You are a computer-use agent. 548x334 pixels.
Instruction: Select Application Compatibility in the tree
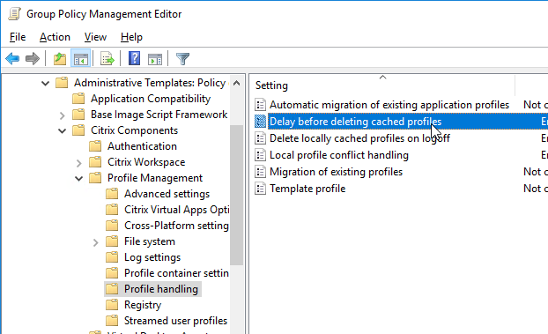151,99
